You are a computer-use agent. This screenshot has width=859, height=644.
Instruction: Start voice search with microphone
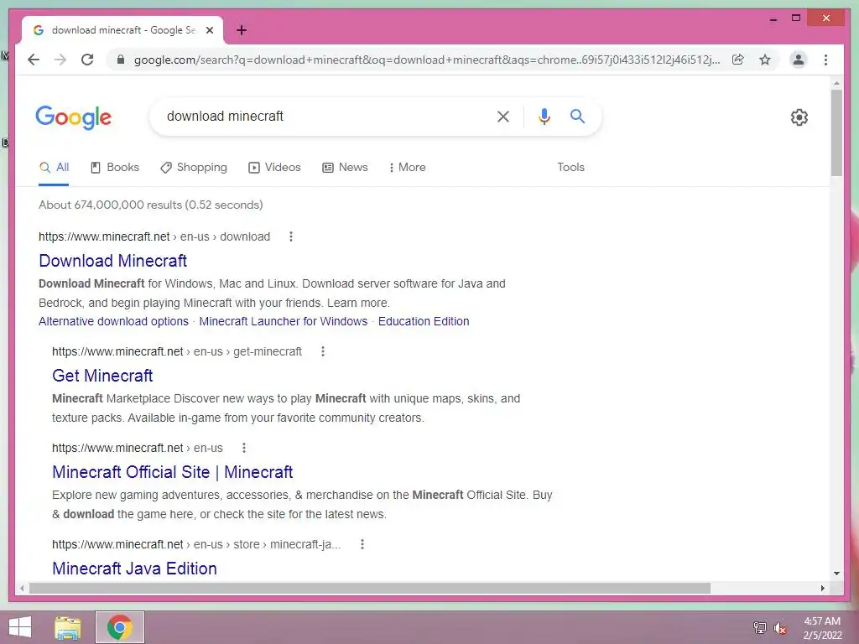pos(544,116)
